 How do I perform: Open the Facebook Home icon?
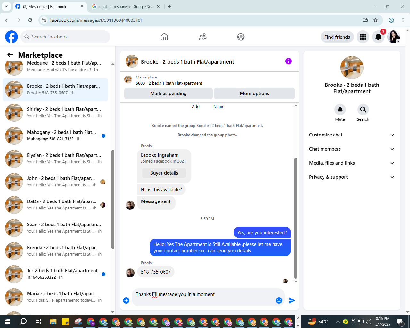tap(164, 37)
